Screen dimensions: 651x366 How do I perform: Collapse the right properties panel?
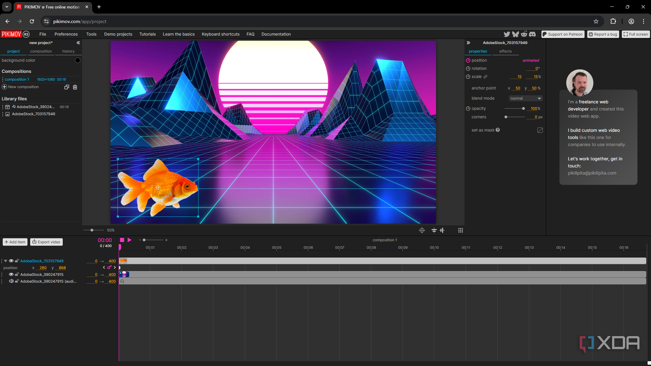(x=468, y=43)
